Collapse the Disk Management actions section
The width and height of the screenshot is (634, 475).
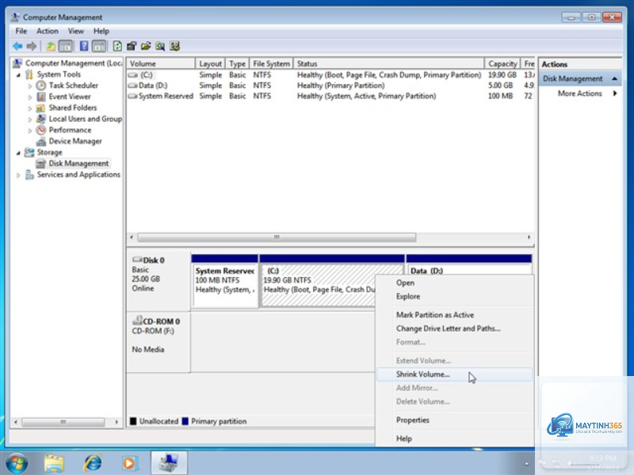pos(615,78)
